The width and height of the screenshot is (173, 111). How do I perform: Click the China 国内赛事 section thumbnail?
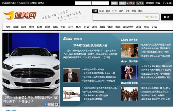[x=129, y=50]
